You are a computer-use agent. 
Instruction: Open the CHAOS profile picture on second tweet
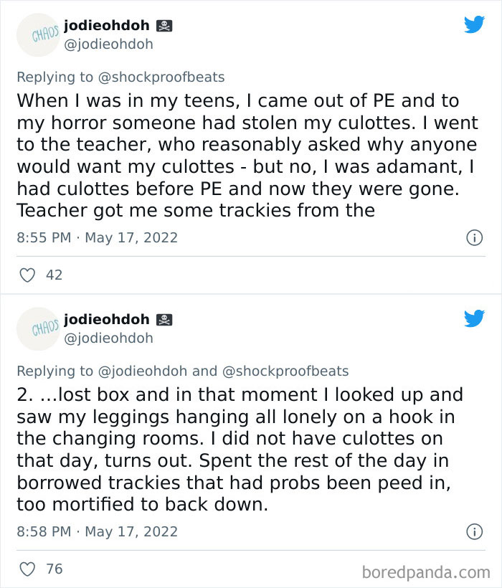(36, 330)
